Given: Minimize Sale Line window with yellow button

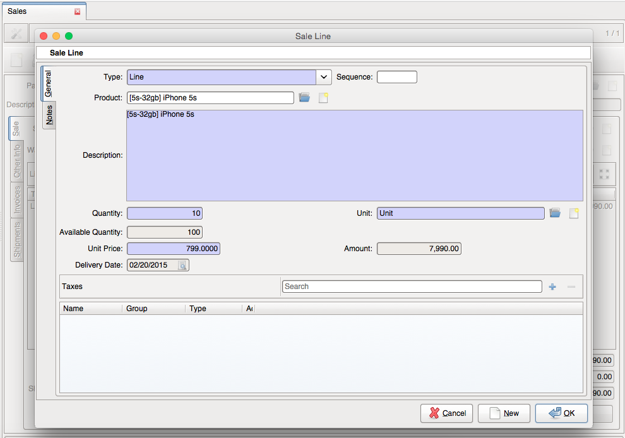Looking at the screenshot, I should [56, 36].
